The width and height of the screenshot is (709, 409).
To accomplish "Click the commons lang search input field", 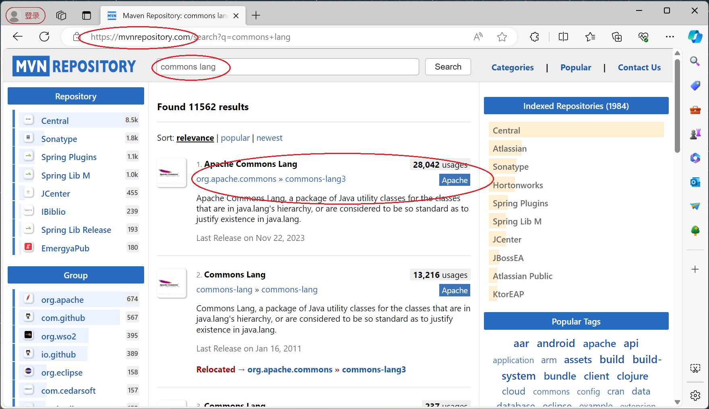I will pyautogui.click(x=288, y=67).
